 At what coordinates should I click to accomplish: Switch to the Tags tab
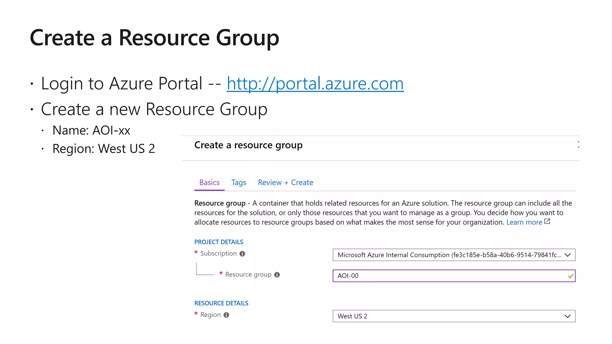click(x=239, y=182)
